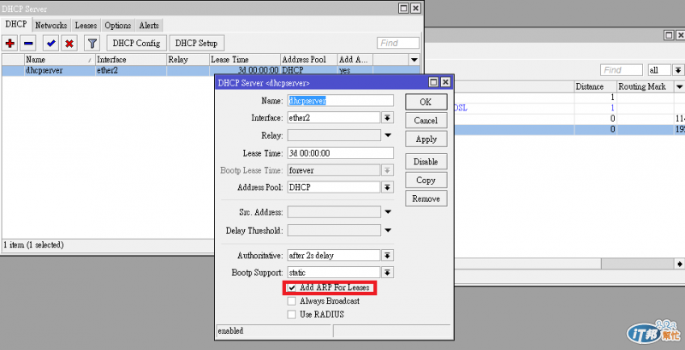This screenshot has width=685, height=350.
Task: Open the Options tab
Action: (x=118, y=26)
